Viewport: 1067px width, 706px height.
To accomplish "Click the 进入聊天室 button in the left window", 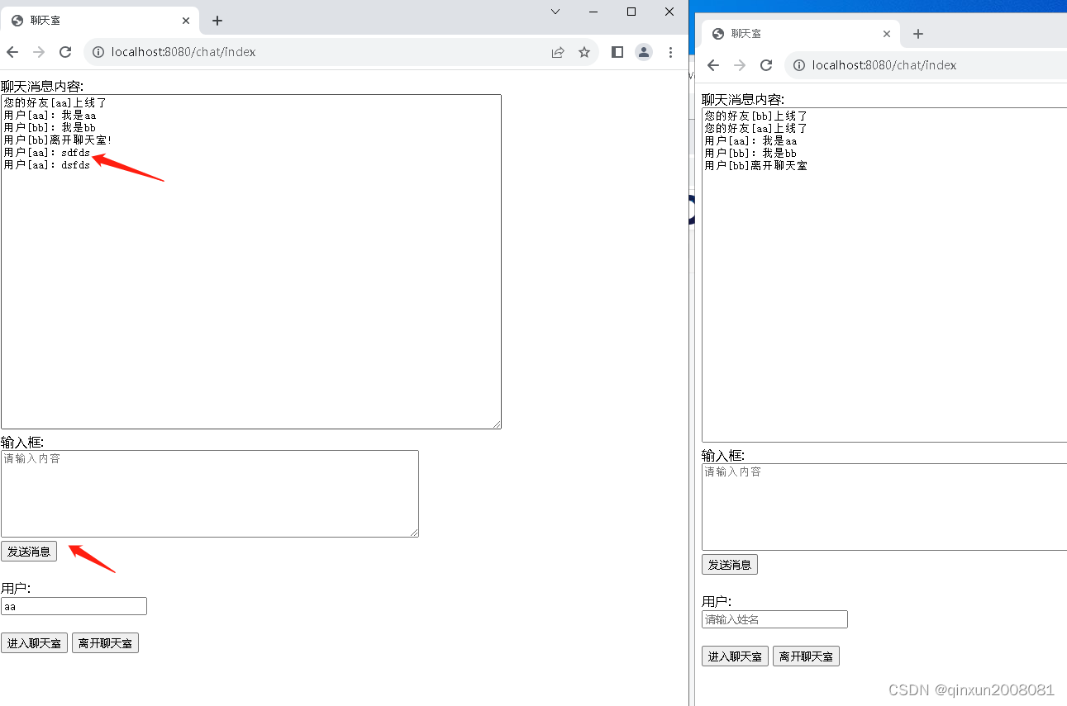I will (x=34, y=642).
